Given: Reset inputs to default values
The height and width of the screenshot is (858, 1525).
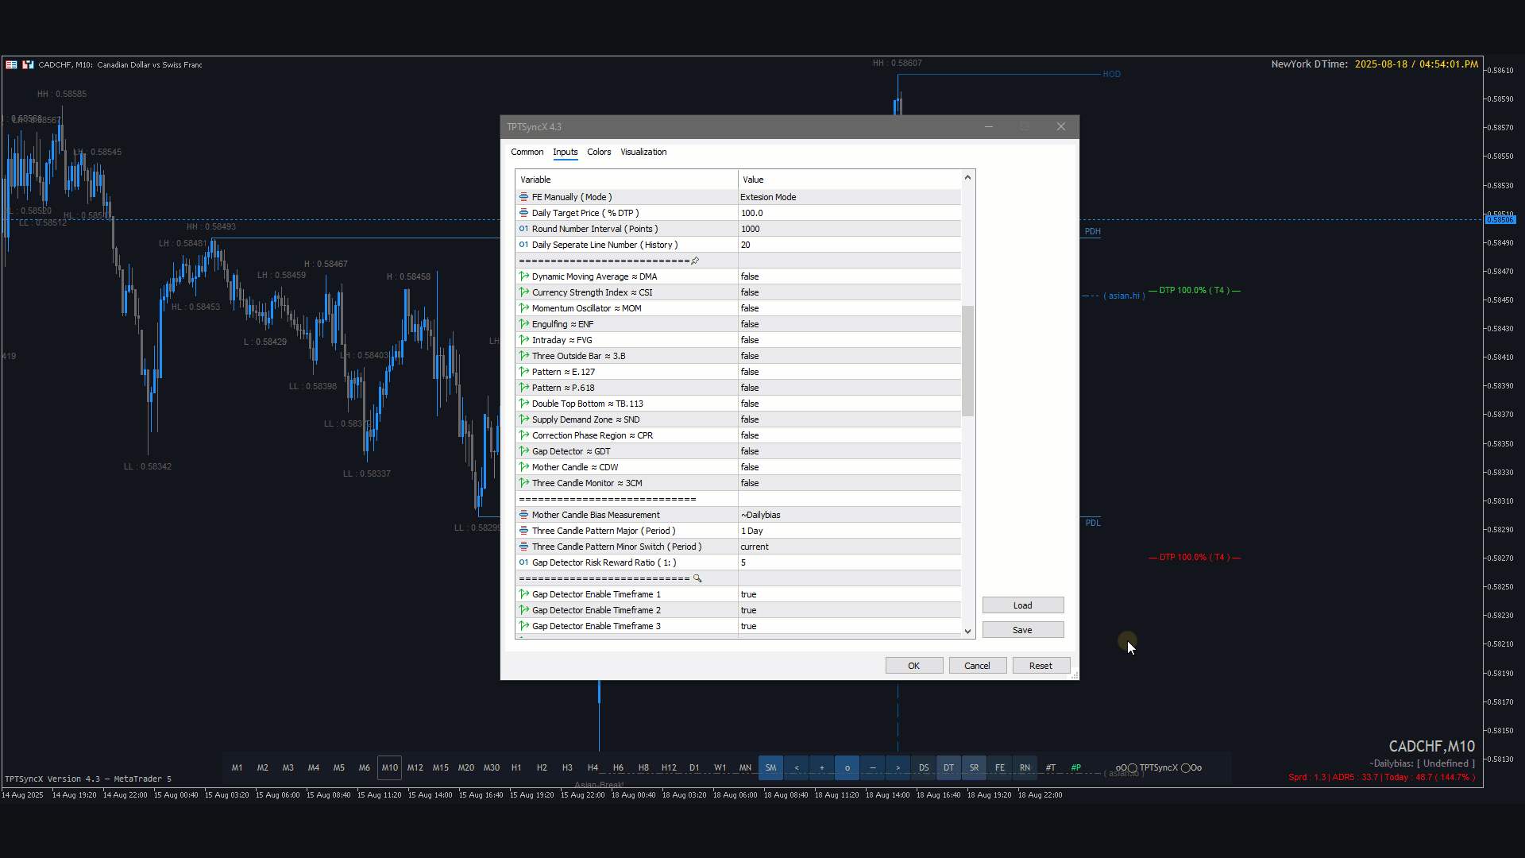Looking at the screenshot, I should click(x=1040, y=666).
